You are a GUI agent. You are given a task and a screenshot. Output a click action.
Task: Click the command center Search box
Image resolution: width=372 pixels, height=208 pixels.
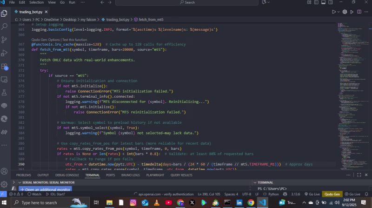point(187,2)
